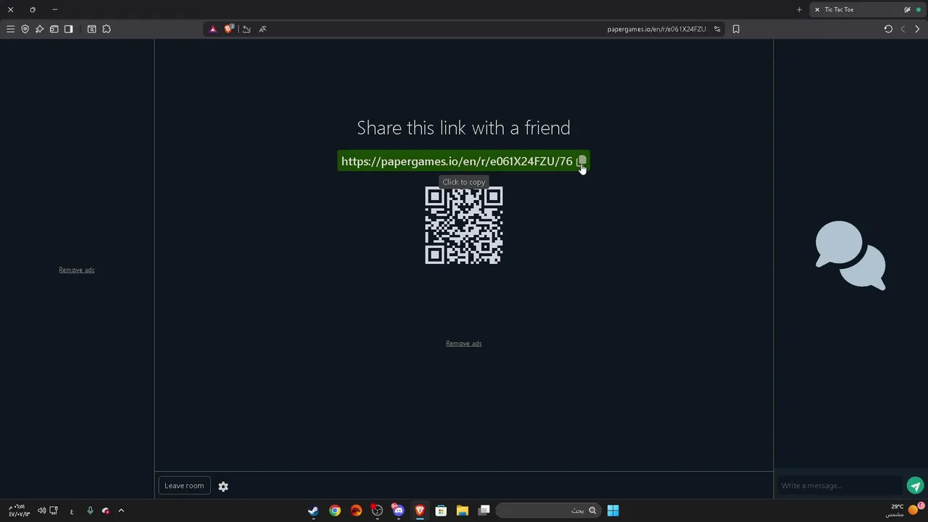
Task: Click the translate page icon
Action: tap(262, 29)
